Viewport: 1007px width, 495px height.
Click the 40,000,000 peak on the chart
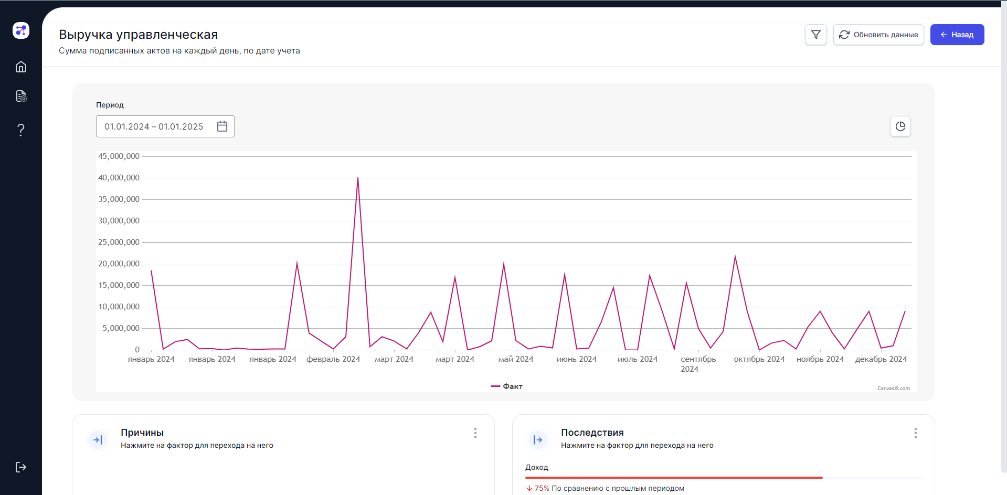click(x=358, y=178)
